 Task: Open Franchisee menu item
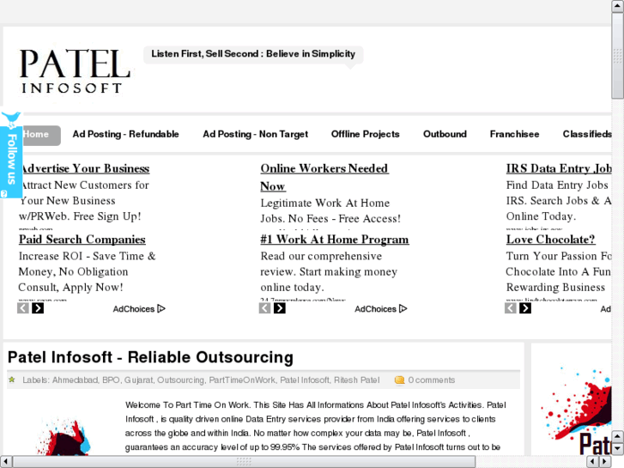click(x=514, y=134)
